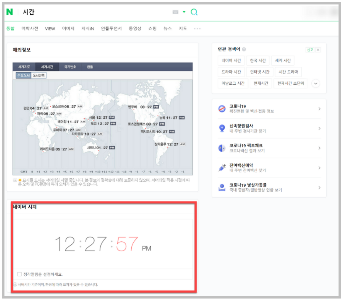Open the 이미지 tab
The image size is (343, 302).
(x=68, y=29)
